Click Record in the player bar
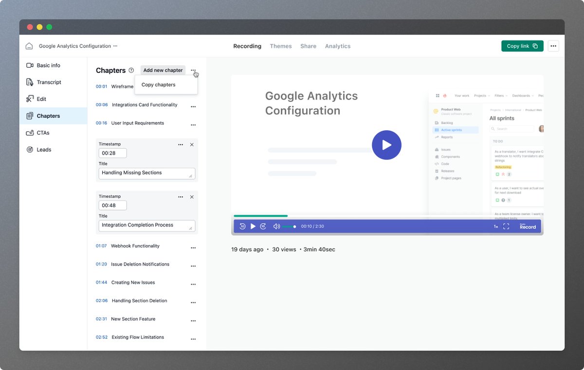Viewport: 584px width, 370px height. click(528, 227)
